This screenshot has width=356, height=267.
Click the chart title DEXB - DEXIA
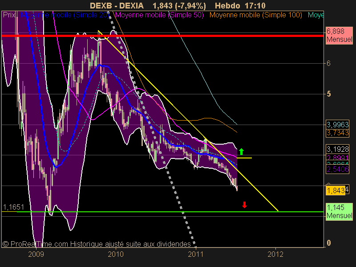coord(117,5)
